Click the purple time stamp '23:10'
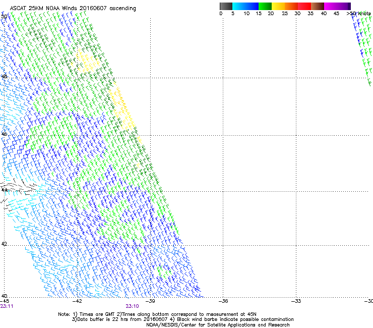373x328 pixels. [132, 306]
